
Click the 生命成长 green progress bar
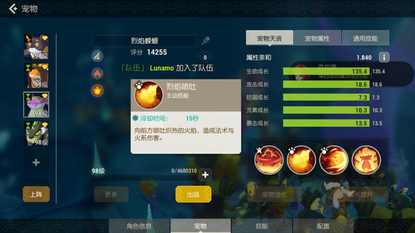pos(326,71)
